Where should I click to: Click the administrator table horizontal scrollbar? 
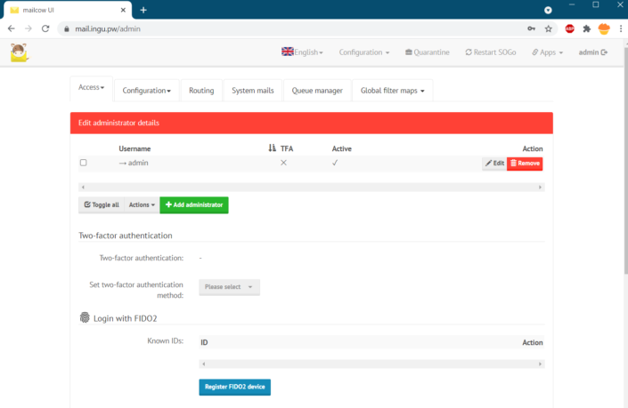click(311, 188)
